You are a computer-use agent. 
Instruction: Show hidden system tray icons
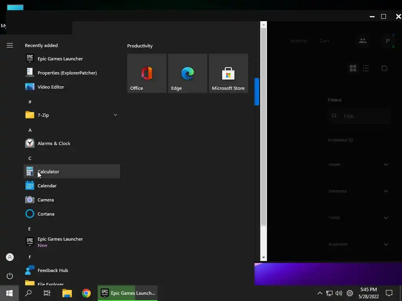pyautogui.click(x=320, y=293)
